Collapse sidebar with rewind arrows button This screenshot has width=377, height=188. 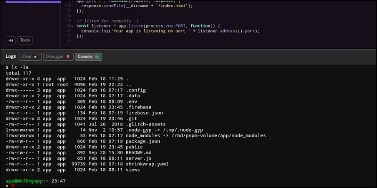(11, 40)
